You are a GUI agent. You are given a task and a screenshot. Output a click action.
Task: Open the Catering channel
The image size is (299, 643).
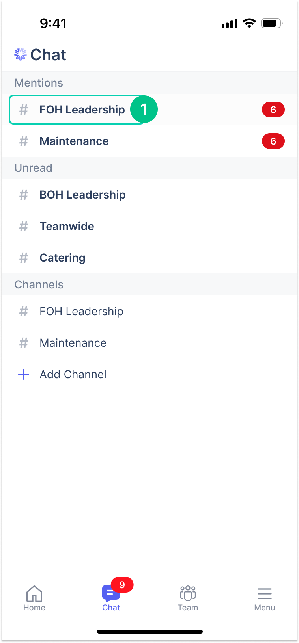click(62, 258)
